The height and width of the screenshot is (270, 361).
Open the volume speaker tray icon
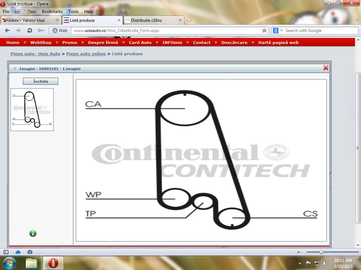pyautogui.click(x=325, y=263)
